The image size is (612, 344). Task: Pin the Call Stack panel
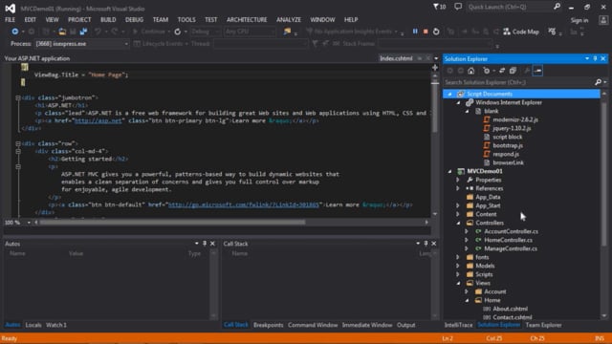click(426, 244)
